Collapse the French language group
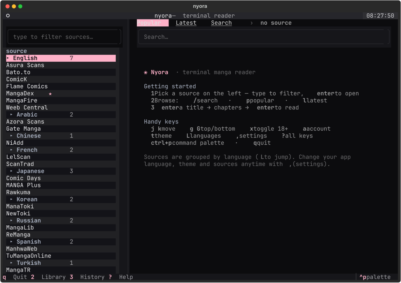 [x=61, y=150]
